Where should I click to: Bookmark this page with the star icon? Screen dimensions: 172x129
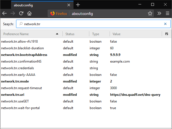tap(150, 13)
